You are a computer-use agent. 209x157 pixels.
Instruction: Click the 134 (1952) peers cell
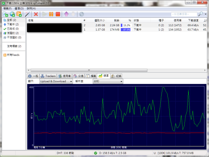coord(175,30)
